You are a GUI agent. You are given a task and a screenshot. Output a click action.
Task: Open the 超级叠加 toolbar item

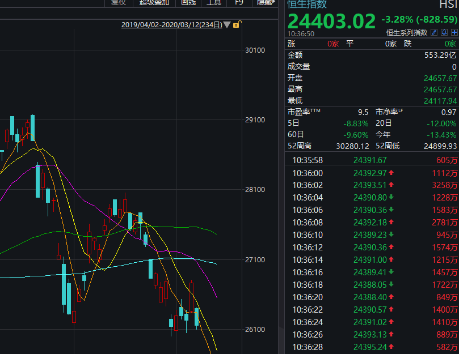pyautogui.click(x=154, y=3)
